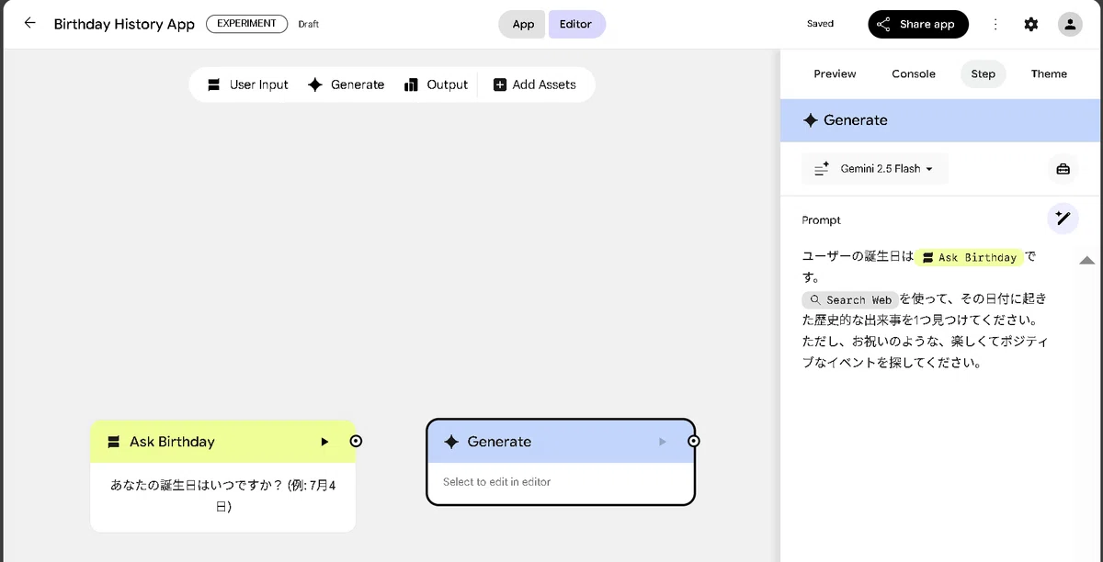Click the Birthday History App title
The image size is (1103, 562).
pos(124,25)
